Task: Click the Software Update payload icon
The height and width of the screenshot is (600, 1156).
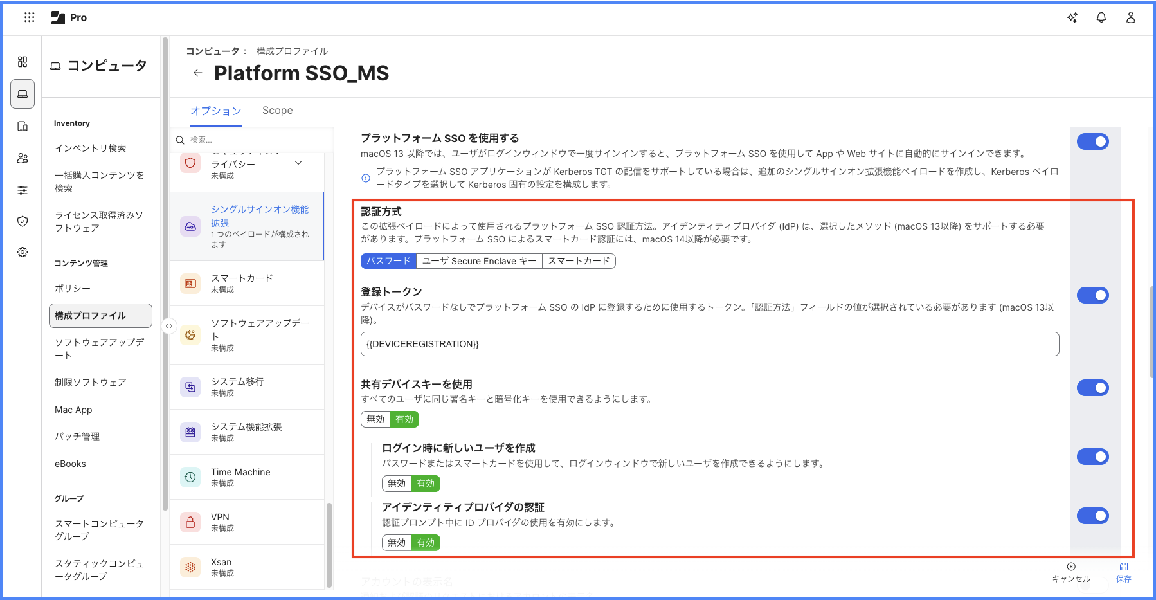Action: coord(190,335)
